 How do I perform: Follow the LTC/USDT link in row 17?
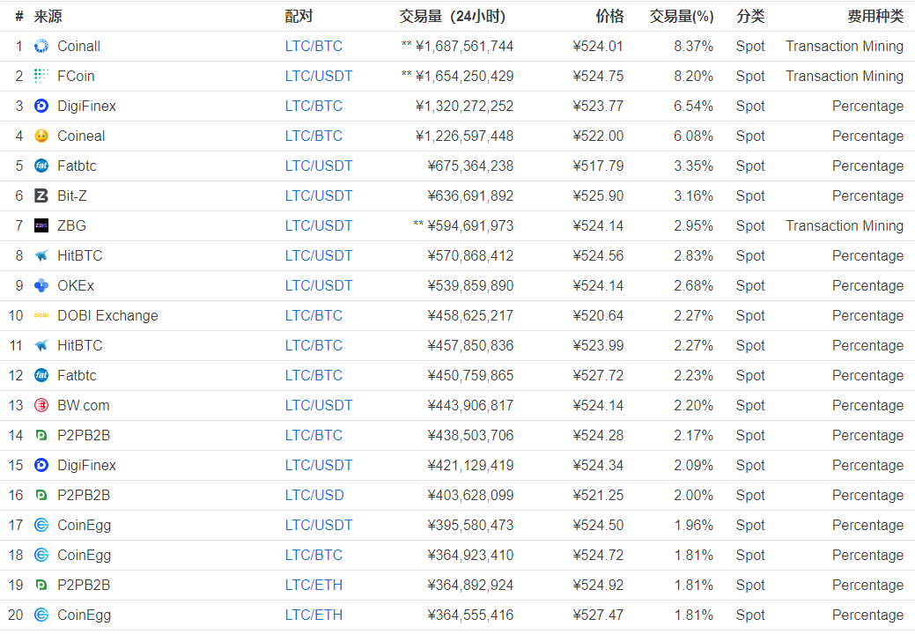[x=319, y=525]
